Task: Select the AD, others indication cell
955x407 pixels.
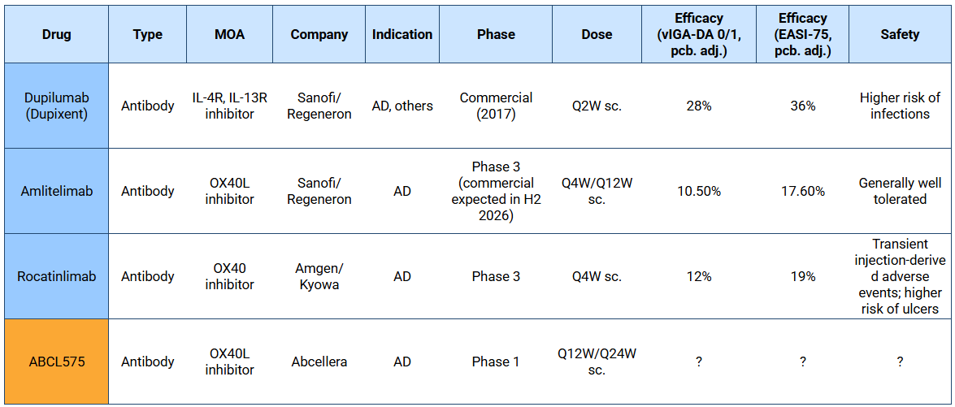Action: click(x=402, y=106)
